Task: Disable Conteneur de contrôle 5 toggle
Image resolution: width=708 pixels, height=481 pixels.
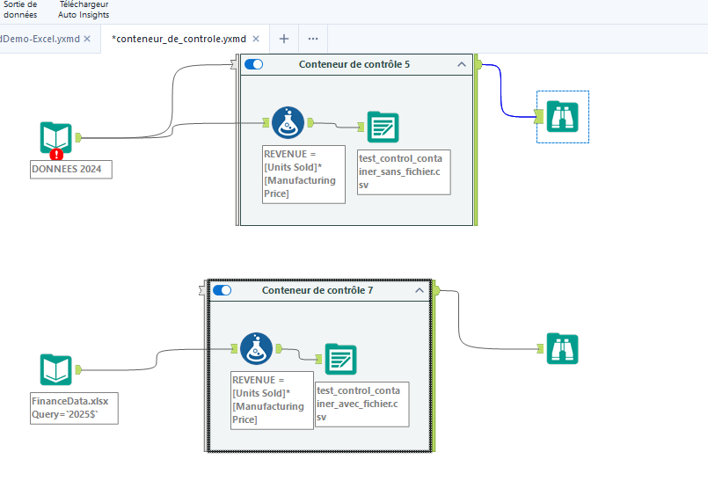Action: click(254, 64)
